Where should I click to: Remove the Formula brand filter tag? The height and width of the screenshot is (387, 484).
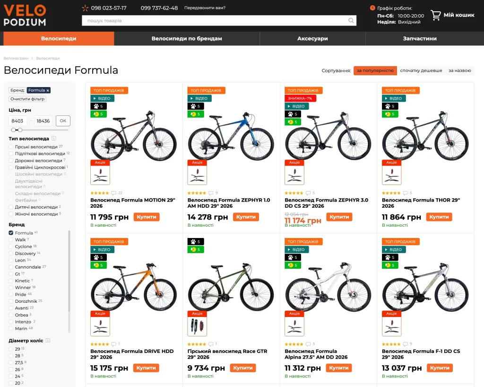pos(48,90)
